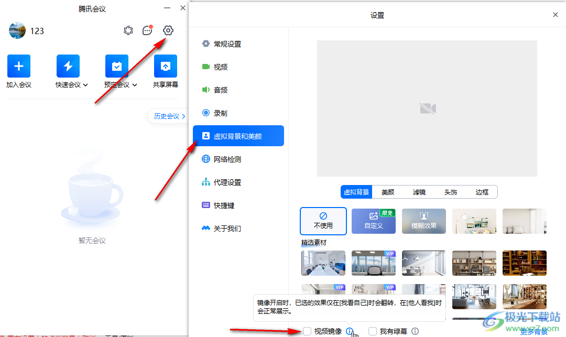
Task: Select the light bookshelf room background
Action: 474,263
